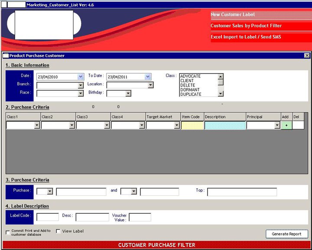This screenshot has height=250, width=312.
Task: Expand the Class3 dropdown in the grid
Action: click(107, 125)
